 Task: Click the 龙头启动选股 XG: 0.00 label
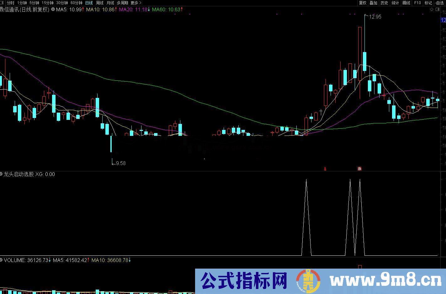tap(29, 174)
